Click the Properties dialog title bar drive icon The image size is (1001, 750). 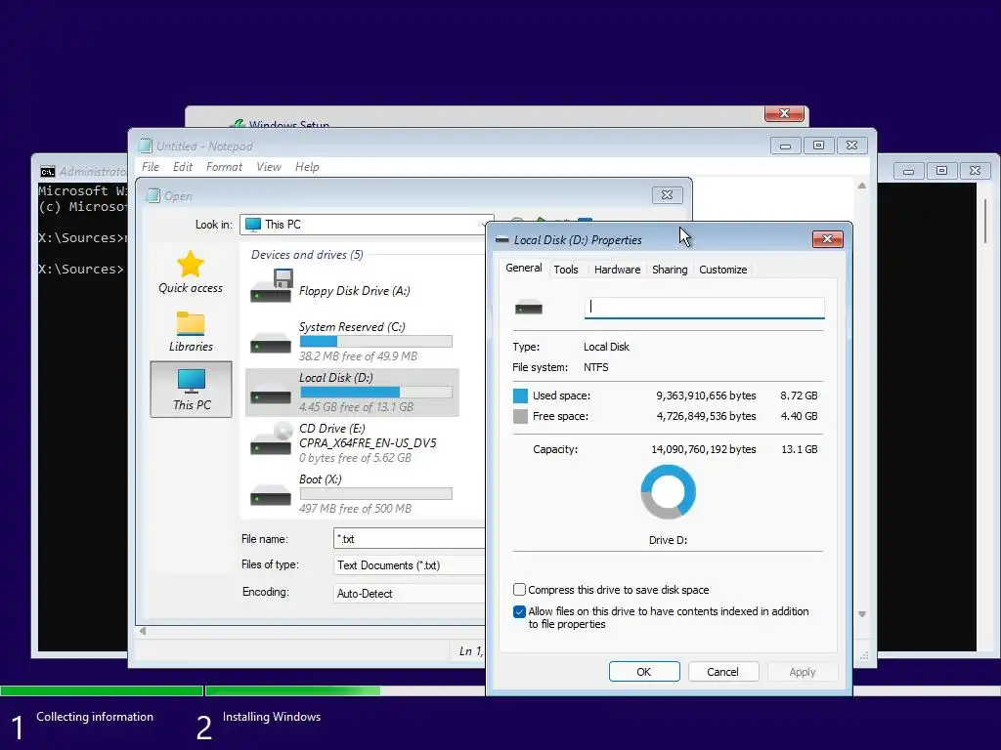point(501,240)
